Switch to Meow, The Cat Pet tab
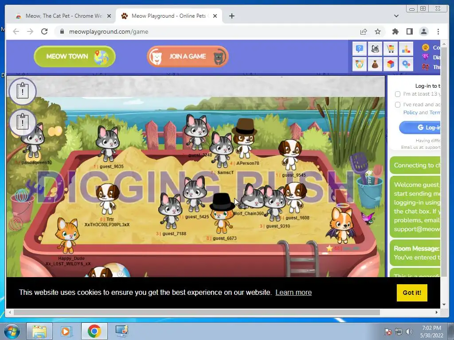The height and width of the screenshot is (340, 454). 63,16
